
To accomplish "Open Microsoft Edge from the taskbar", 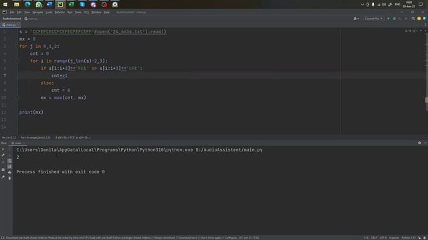I will tap(27, 5).
